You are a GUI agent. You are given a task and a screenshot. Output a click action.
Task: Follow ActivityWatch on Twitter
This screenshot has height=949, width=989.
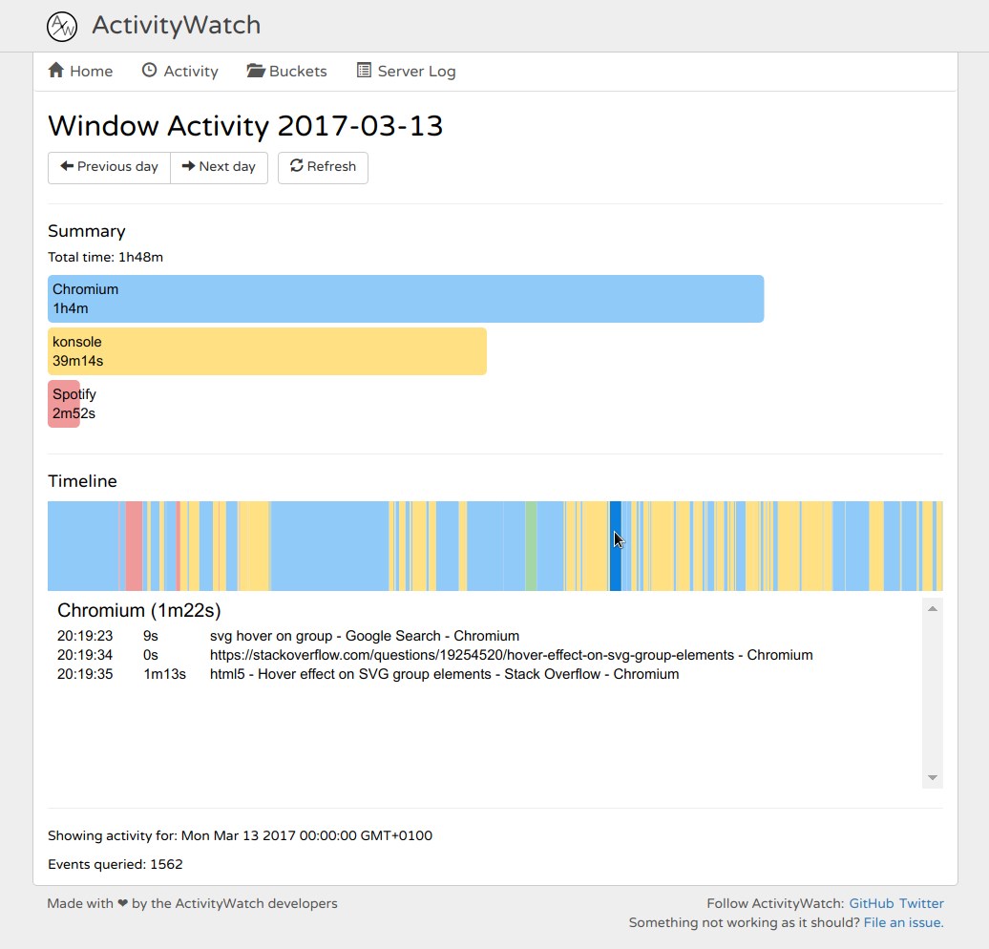pos(921,903)
